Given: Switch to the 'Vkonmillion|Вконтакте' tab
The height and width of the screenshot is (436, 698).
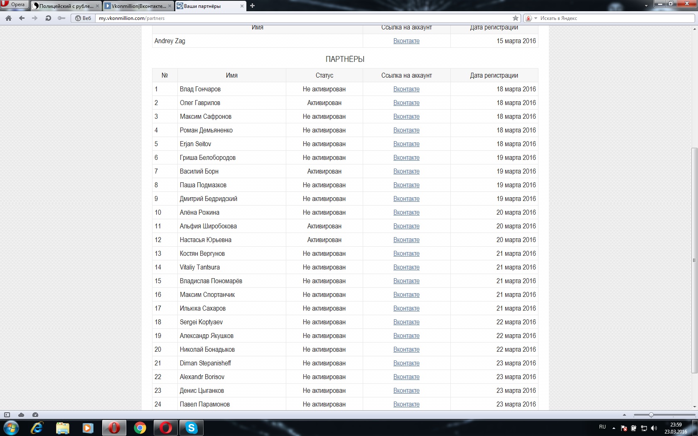Looking at the screenshot, I should point(138,6).
